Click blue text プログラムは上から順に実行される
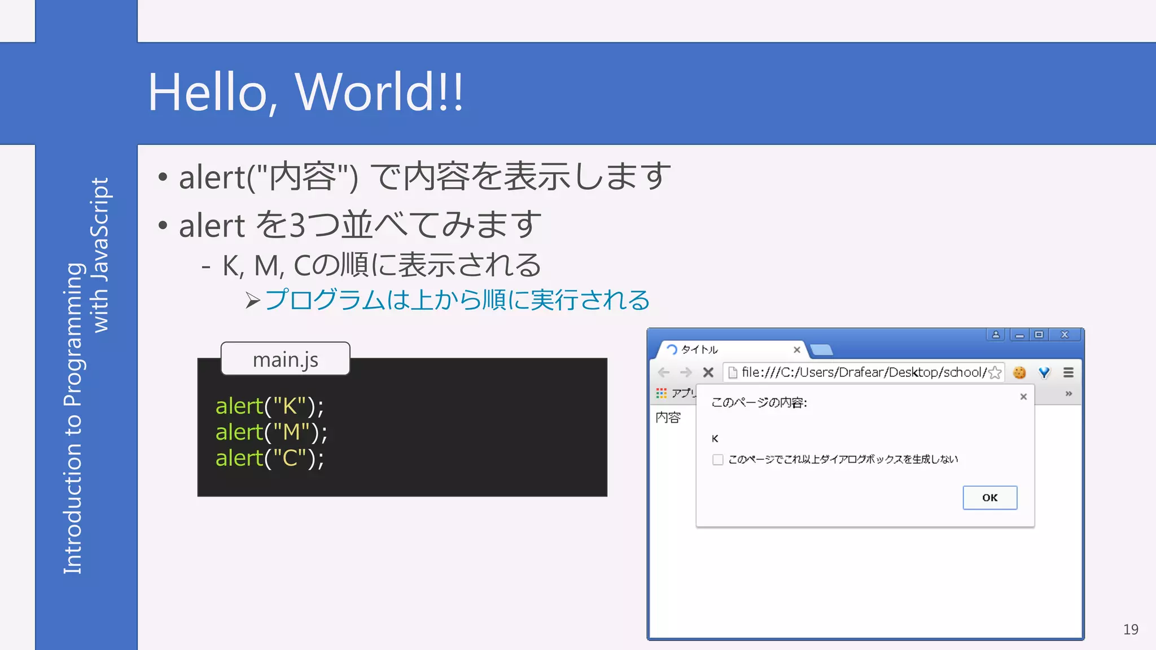 pyautogui.click(x=457, y=300)
